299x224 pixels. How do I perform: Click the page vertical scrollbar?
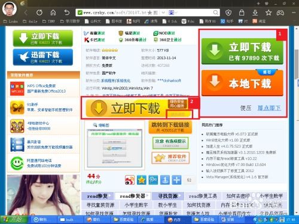pyautogui.click(x=297, y=64)
